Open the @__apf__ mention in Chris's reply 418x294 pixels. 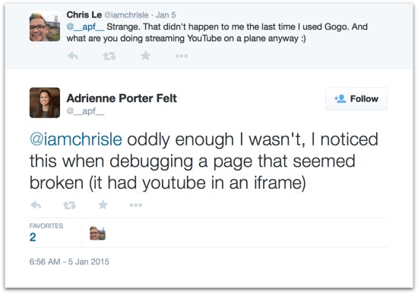(85, 27)
